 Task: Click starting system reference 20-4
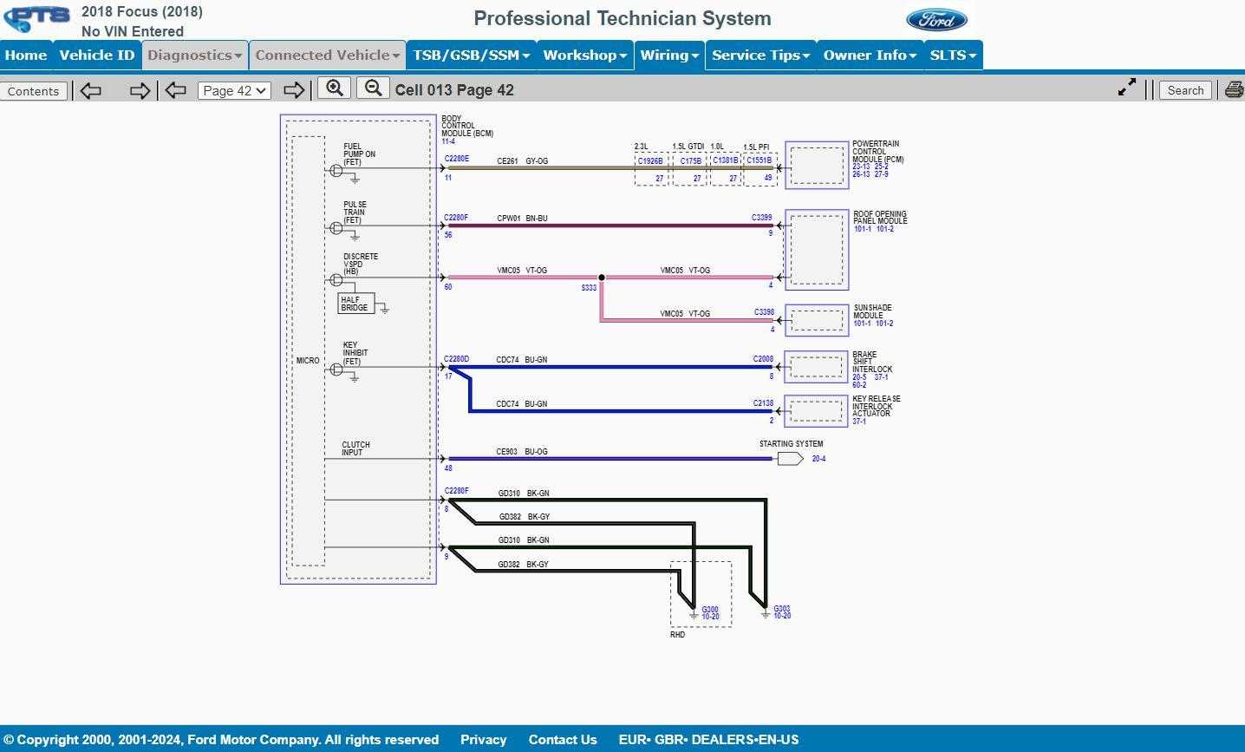tap(819, 459)
